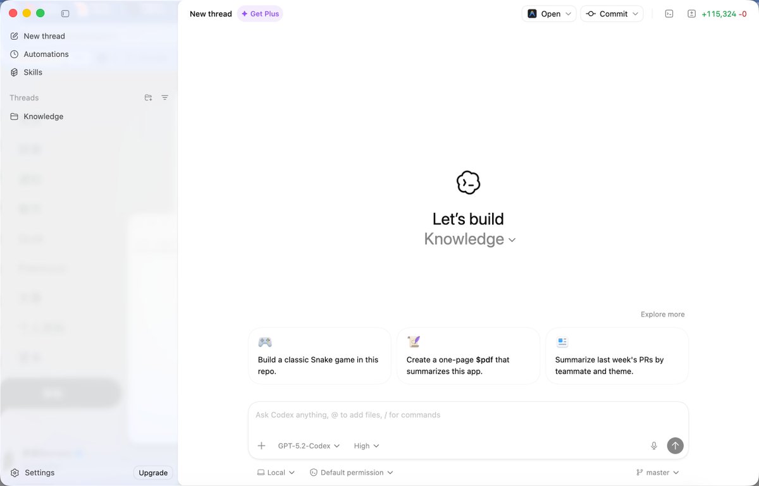Click the add new folder icon
Screen dimensions: 759x486
[x=148, y=97]
